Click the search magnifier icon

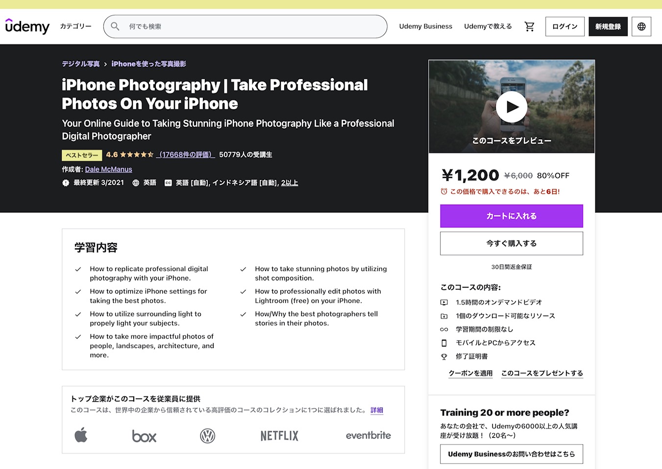115,26
